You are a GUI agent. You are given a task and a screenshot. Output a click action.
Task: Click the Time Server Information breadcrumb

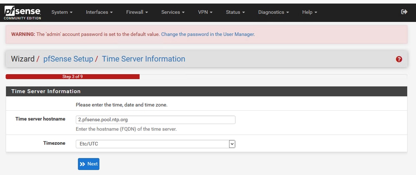[144, 59]
